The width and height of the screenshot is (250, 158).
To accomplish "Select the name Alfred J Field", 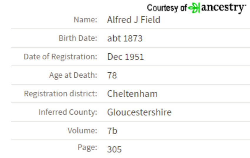I will tap(134, 20).
